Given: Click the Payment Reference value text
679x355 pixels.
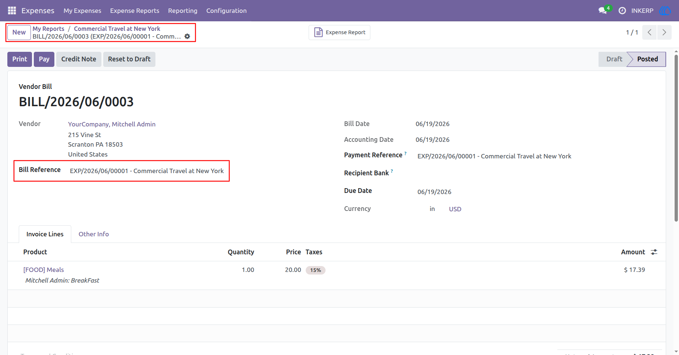Looking at the screenshot, I should [x=494, y=156].
